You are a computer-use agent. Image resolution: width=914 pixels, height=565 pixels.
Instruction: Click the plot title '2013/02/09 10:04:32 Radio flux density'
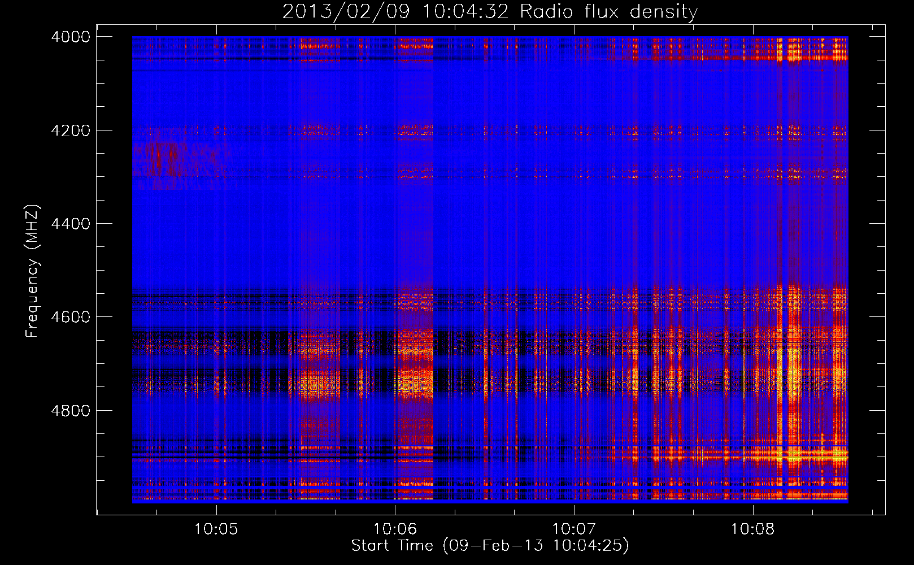(x=490, y=12)
